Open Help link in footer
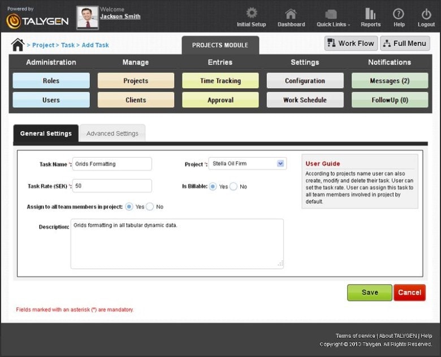 point(426,336)
